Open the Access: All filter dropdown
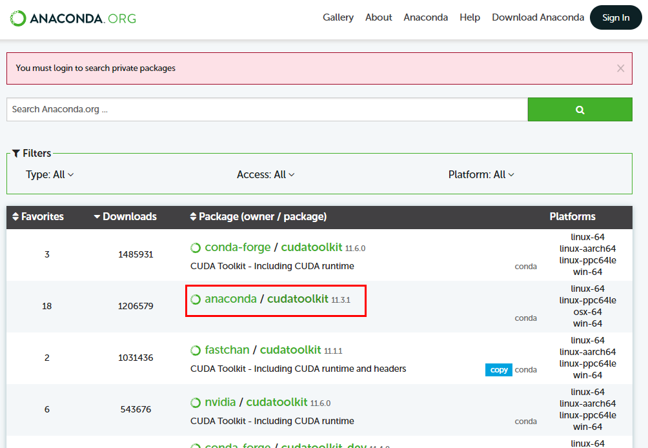 pos(265,175)
